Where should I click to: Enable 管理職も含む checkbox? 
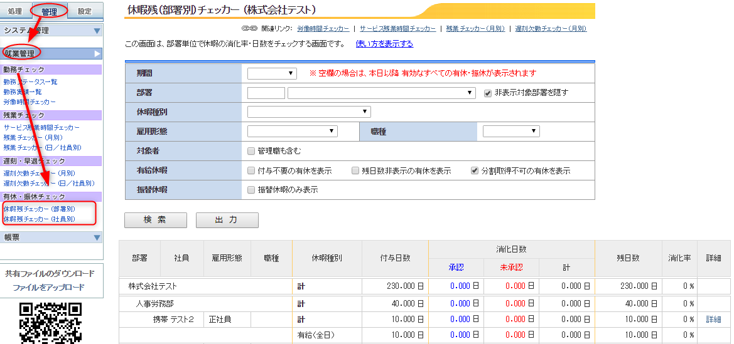pos(251,151)
